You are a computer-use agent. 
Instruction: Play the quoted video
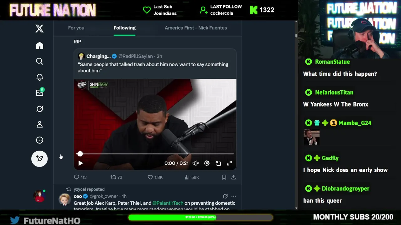pyautogui.click(x=81, y=163)
